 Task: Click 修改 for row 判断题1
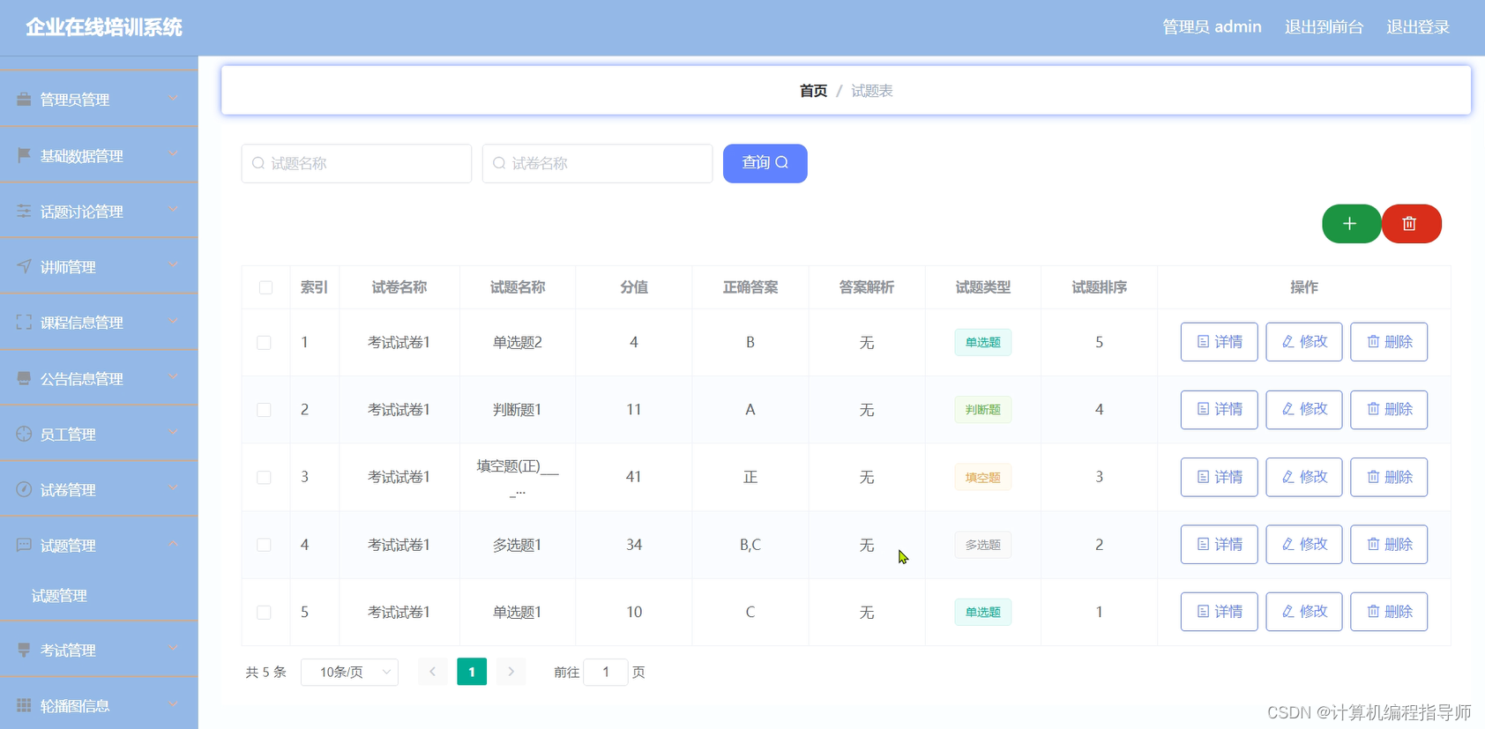click(1303, 409)
